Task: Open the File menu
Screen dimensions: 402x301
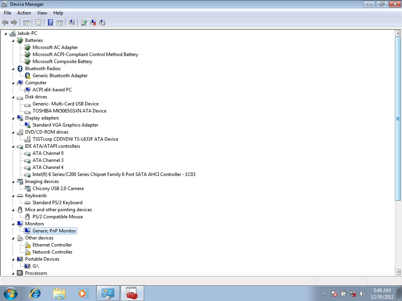Action: [7, 13]
